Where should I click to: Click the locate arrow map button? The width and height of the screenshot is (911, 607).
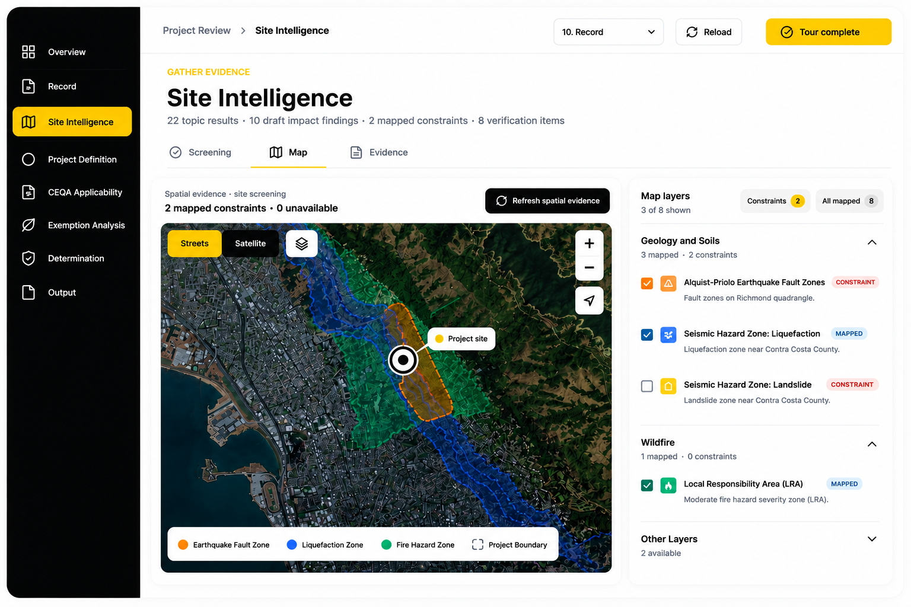(x=589, y=301)
